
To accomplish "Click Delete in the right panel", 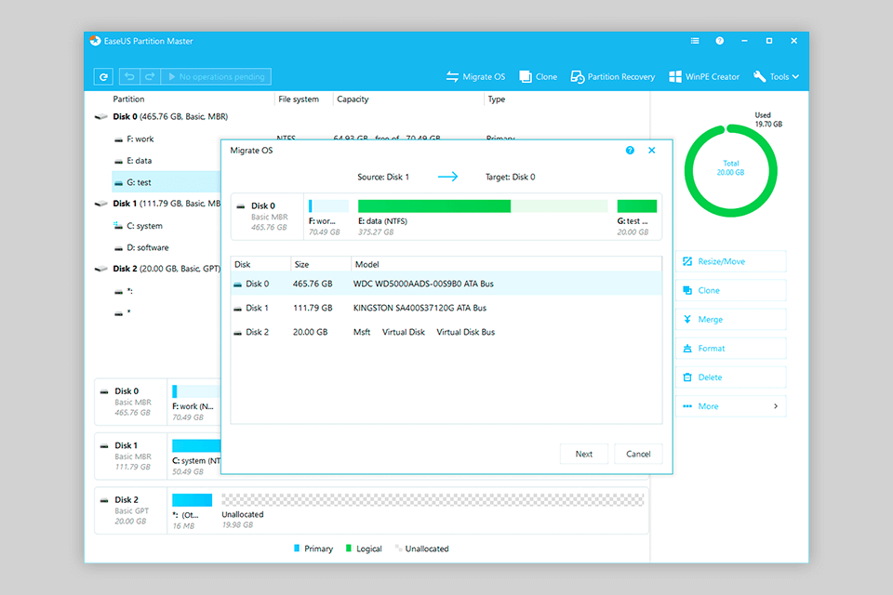I will 730,377.
